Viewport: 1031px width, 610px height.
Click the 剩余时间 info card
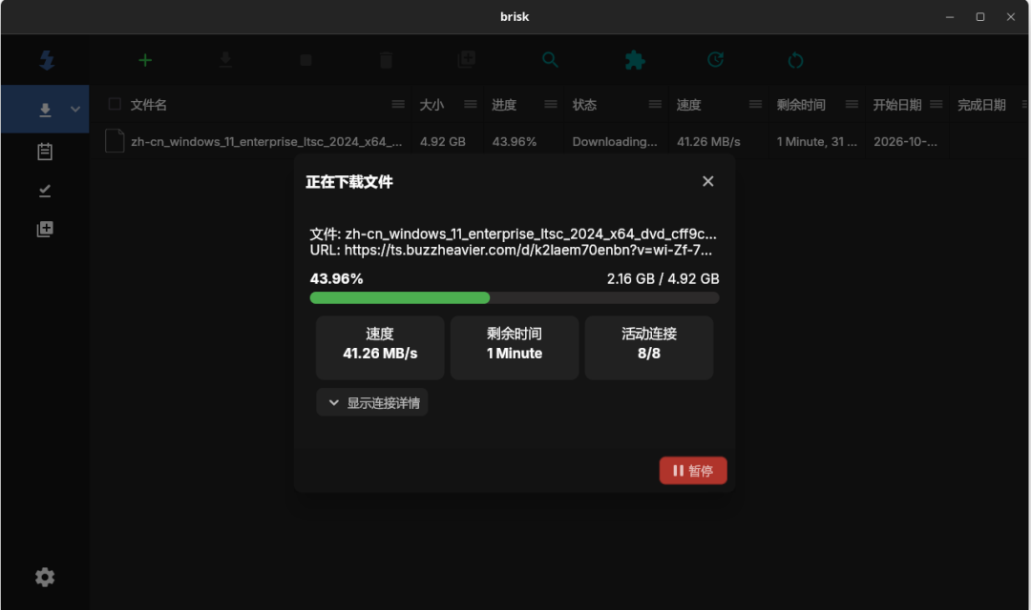[515, 347]
